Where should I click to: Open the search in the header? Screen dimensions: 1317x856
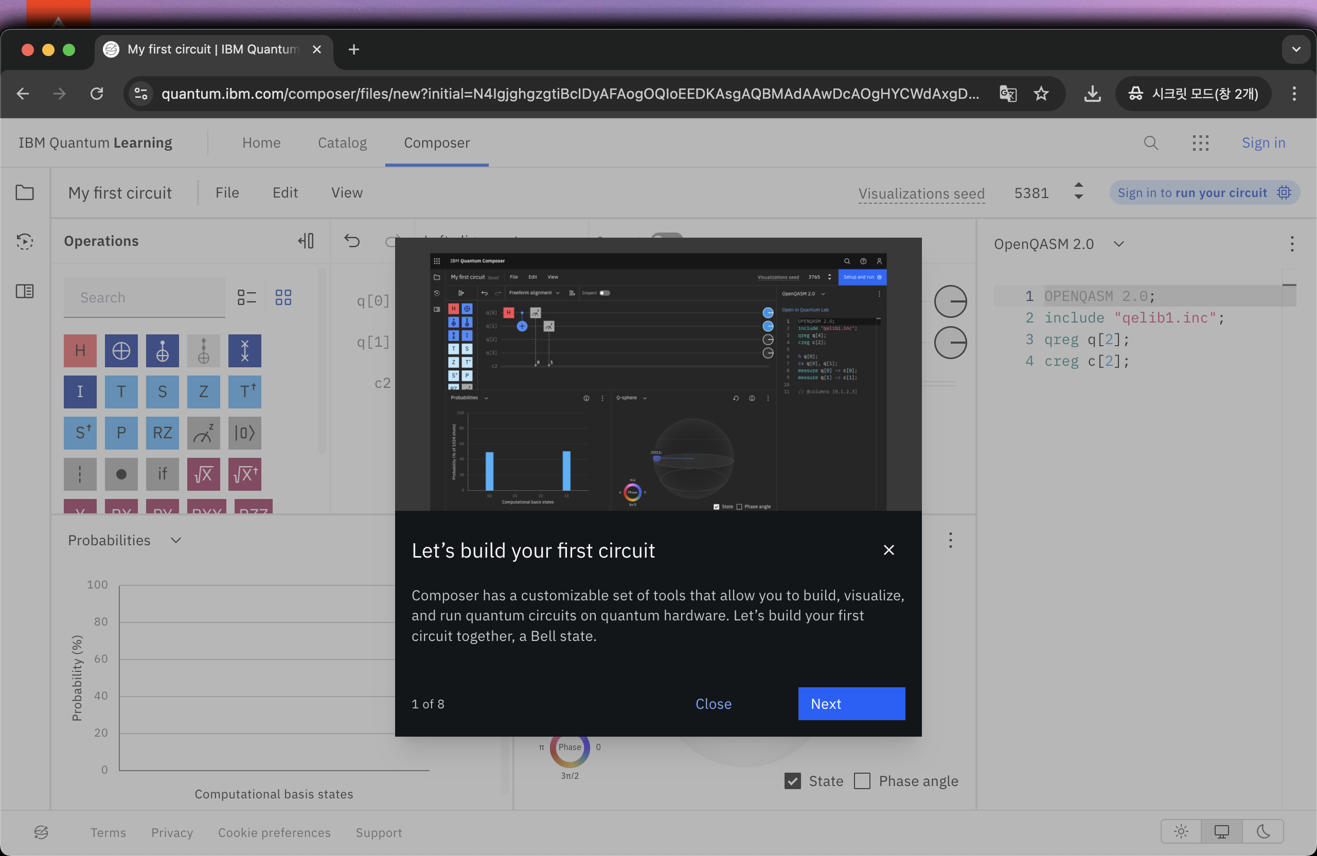(x=1151, y=143)
